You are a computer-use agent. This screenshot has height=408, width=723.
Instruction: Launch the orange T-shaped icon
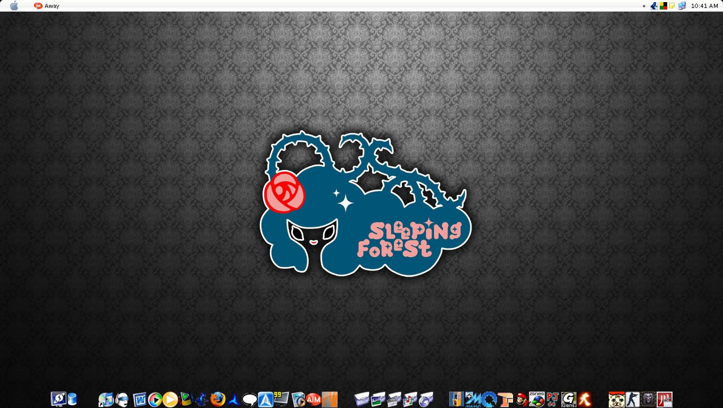point(505,399)
